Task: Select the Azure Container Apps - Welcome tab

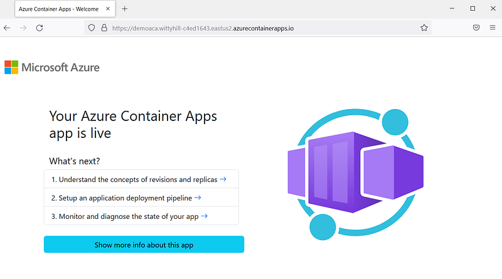Action: pyautogui.click(x=65, y=9)
